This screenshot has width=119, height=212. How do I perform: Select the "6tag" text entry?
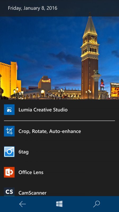pos(24,152)
